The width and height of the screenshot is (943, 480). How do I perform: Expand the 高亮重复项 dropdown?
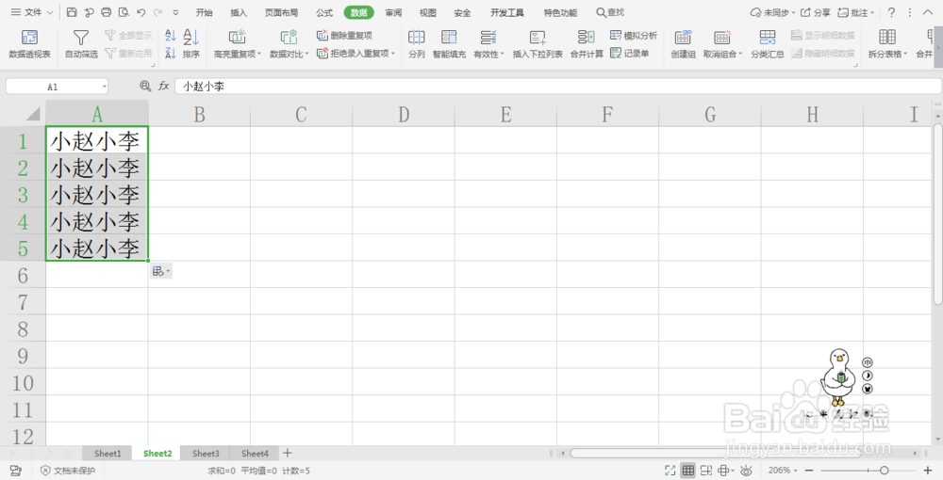(259, 54)
